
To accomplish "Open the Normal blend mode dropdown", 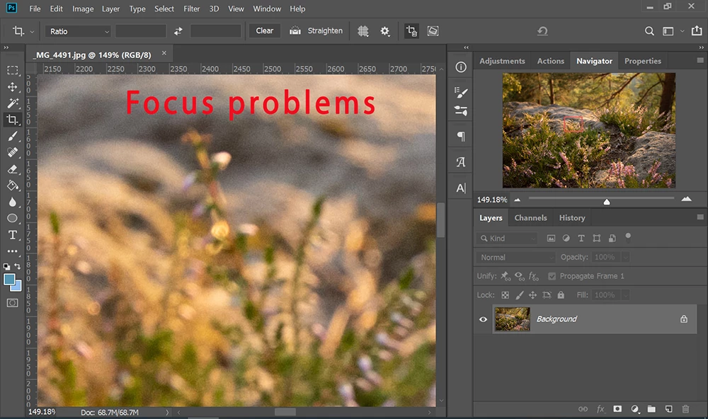I will point(515,258).
